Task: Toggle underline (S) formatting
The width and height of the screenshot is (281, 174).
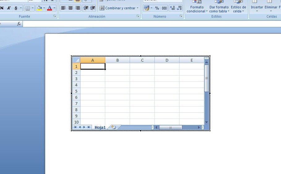Action: click(16, 8)
